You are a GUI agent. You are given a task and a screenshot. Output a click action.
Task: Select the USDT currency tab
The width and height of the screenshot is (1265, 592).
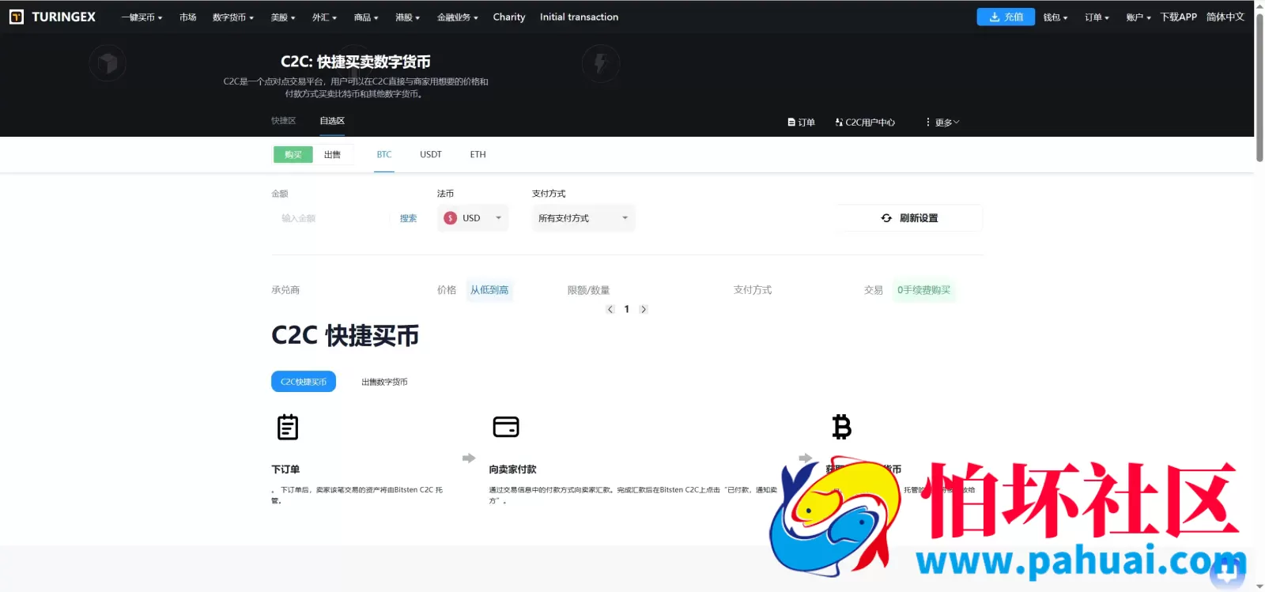point(431,155)
